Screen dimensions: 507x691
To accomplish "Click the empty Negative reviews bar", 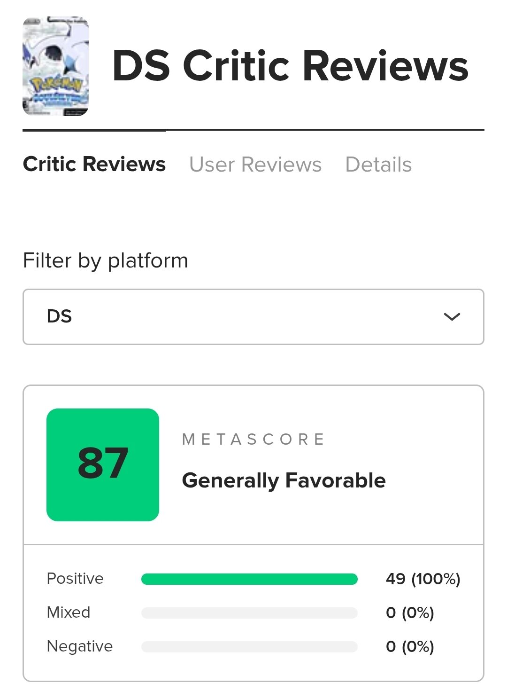I will point(249,647).
